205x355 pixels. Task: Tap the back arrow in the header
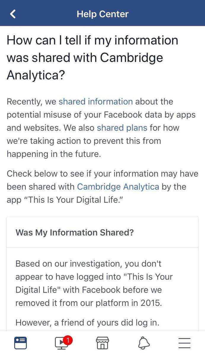click(x=13, y=14)
